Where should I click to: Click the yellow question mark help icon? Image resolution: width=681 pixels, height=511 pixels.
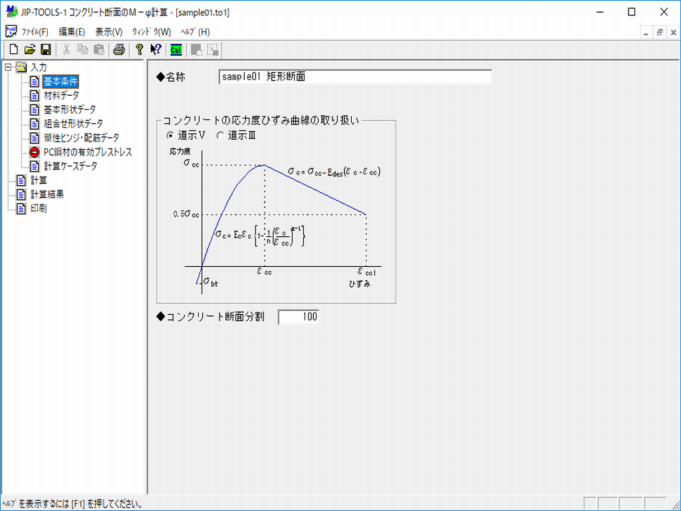tap(139, 49)
